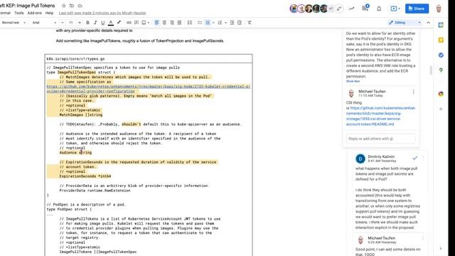The image size is (455, 256).
Task: Click the move to folder icon
Action: (x=72, y=6)
